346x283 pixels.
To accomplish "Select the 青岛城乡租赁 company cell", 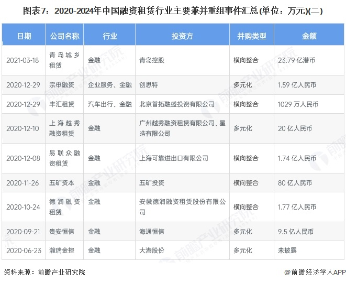I will pos(64,60).
